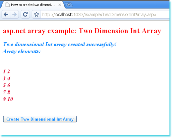
Task: Close the 'How to create two dimensi...' tab
Action: tap(59, 5)
